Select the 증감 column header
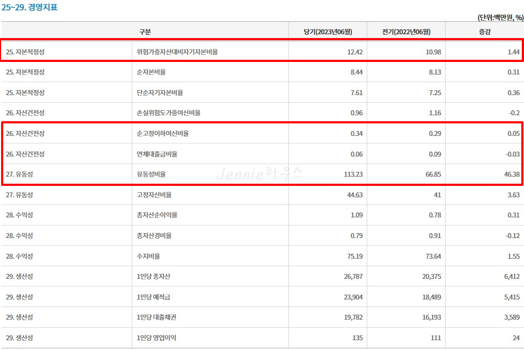Image resolution: width=524 pixels, height=350 pixels. tap(484, 31)
